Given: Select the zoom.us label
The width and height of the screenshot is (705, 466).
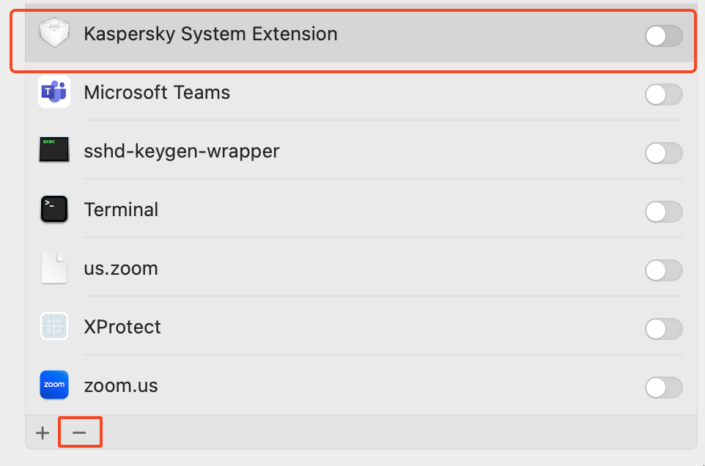Looking at the screenshot, I should pyautogui.click(x=121, y=386).
